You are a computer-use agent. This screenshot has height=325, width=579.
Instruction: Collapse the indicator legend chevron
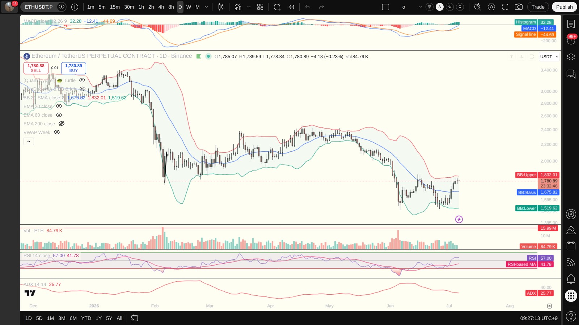pyautogui.click(x=29, y=142)
